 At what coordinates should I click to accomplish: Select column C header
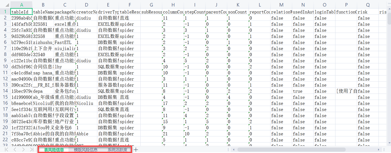[x=65, y=5]
